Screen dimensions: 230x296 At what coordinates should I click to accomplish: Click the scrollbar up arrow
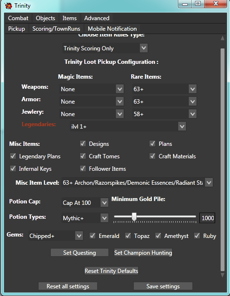[222, 38]
